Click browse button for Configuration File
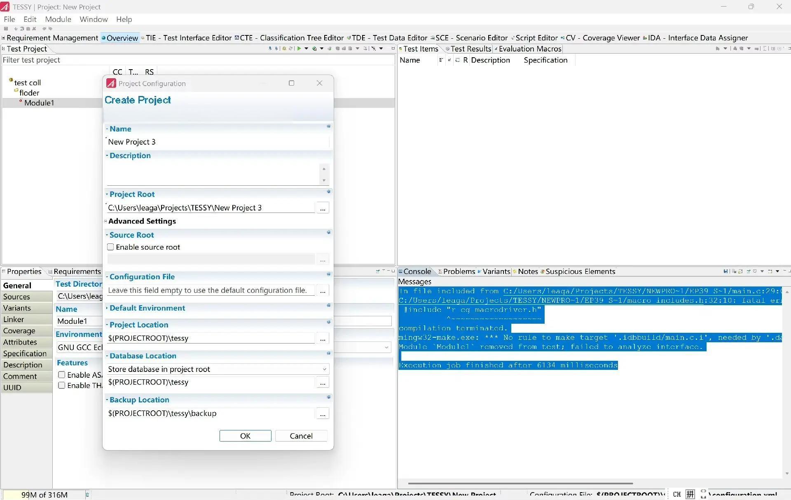The height and width of the screenshot is (500, 791). tap(323, 291)
